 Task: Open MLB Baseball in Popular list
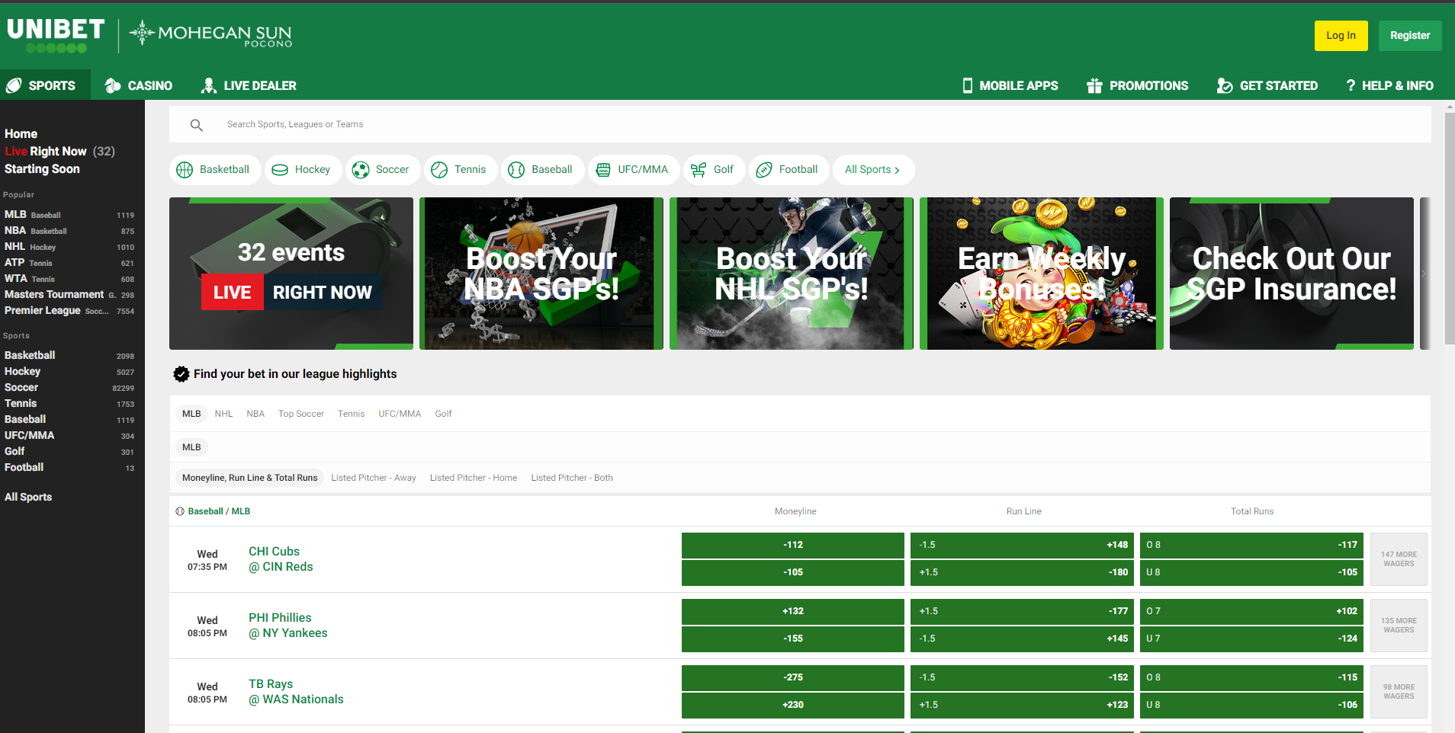click(x=69, y=215)
